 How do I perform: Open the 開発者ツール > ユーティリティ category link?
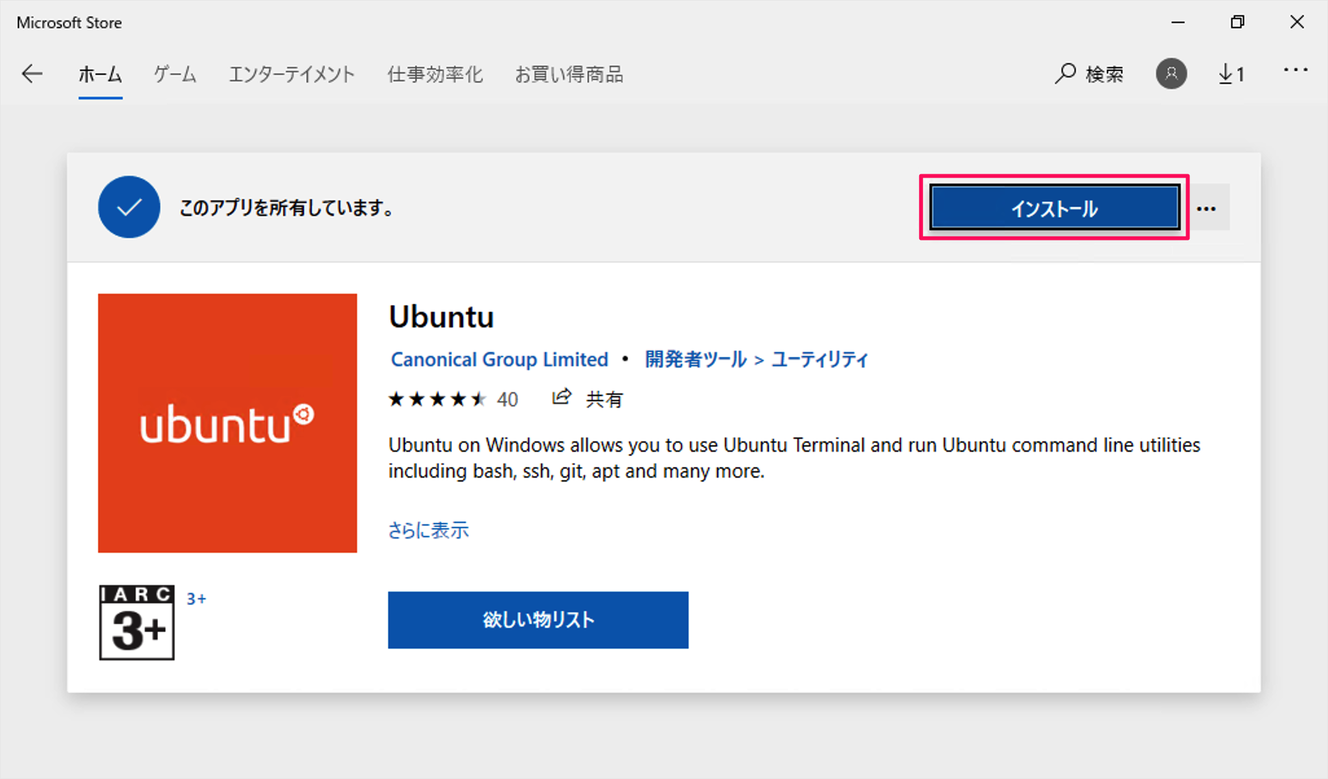756,359
